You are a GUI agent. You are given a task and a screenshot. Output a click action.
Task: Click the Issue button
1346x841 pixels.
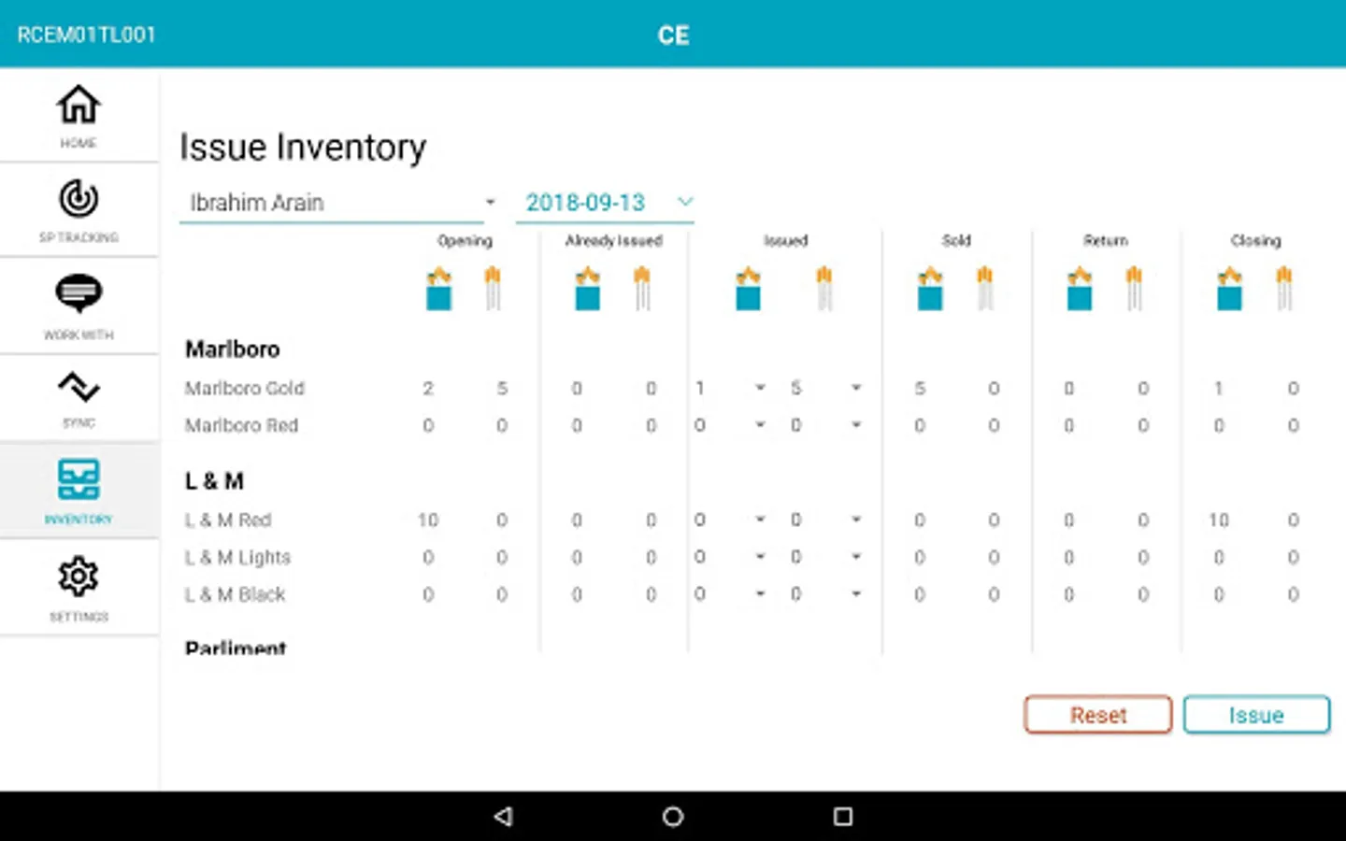[x=1256, y=715]
